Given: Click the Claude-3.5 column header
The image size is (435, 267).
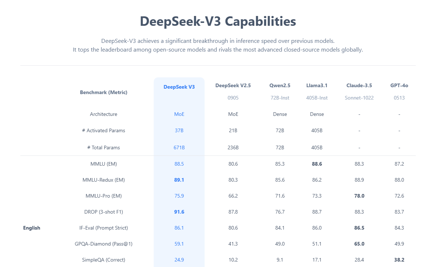Looking at the screenshot, I should [x=359, y=86].
